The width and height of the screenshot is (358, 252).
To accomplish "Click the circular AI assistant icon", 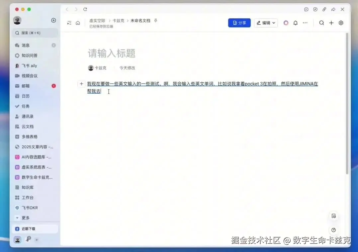I will coord(286,23).
